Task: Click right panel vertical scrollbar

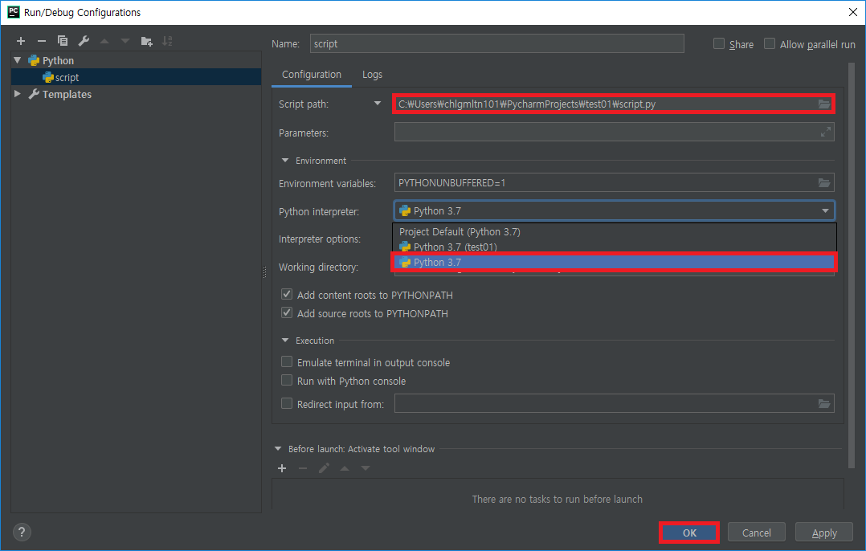Action: point(851,265)
